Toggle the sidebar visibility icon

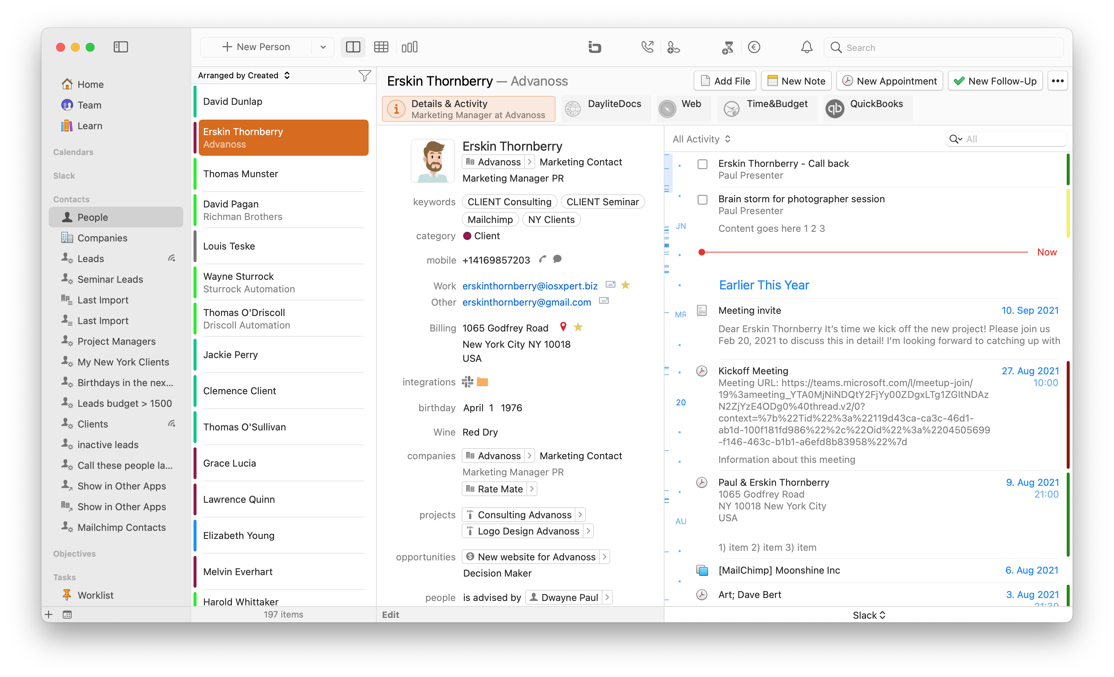121,47
